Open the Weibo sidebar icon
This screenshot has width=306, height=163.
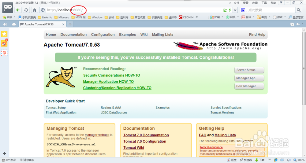(4, 43)
